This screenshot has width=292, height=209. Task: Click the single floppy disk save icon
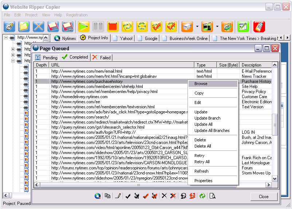53,27
